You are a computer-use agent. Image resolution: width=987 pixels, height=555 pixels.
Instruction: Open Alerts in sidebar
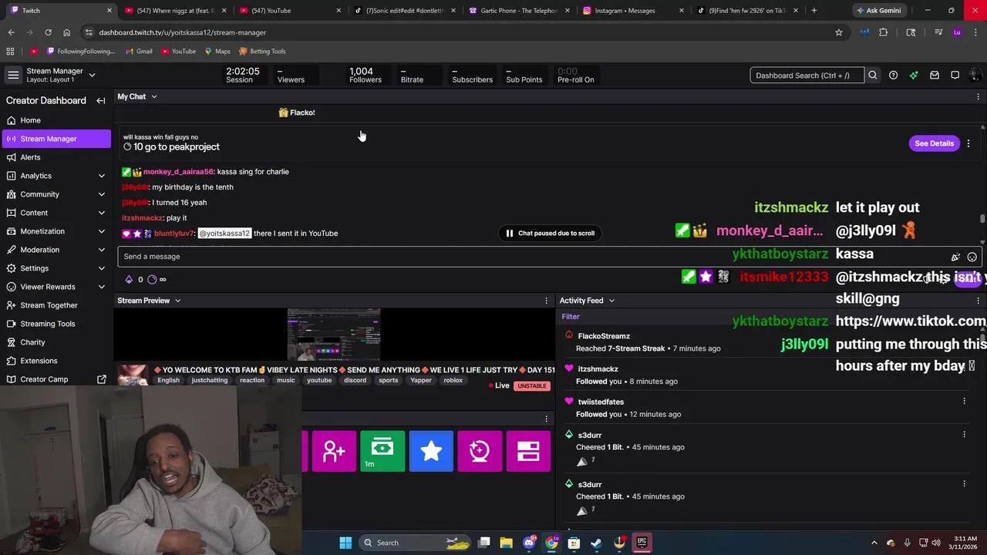[56, 157]
